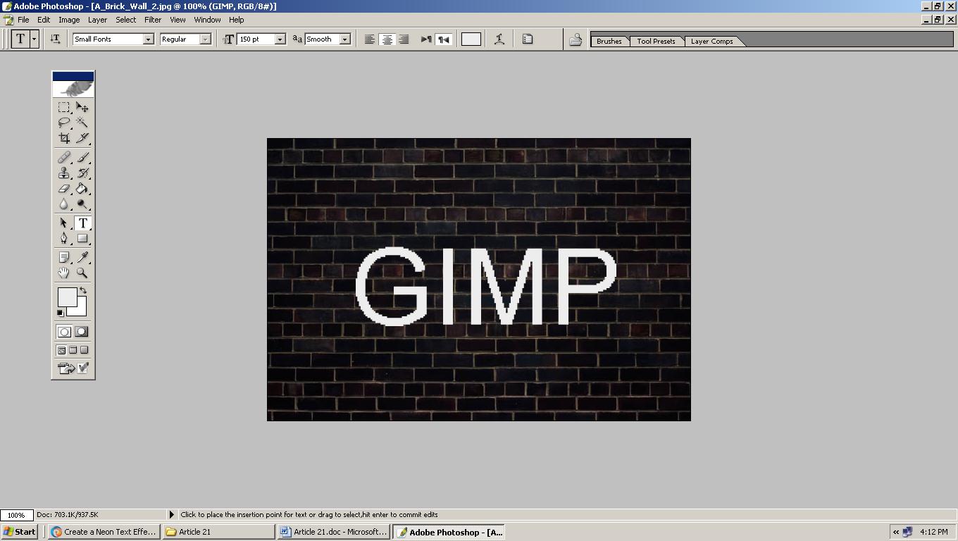958x541 pixels.
Task: Open the status bar info arrow menu
Action: coord(171,515)
